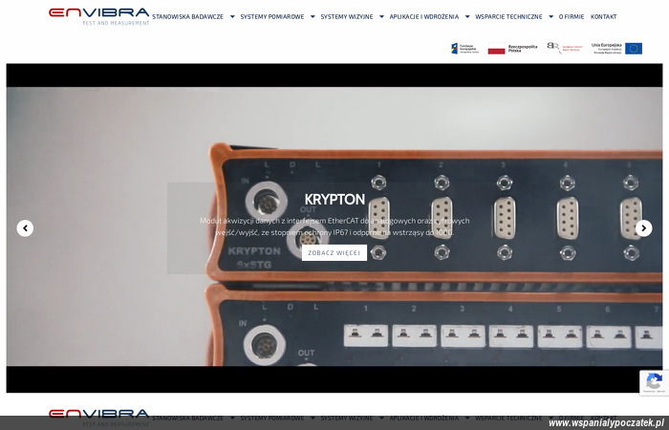Expand the Aplikacje i Wdrożenia dropdown arrow
Image resolution: width=669 pixels, height=430 pixels.
467,16
